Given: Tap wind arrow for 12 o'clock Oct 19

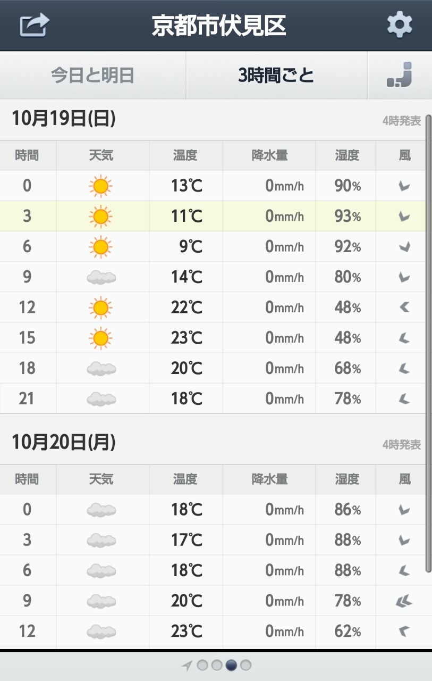Looking at the screenshot, I should point(404,307).
